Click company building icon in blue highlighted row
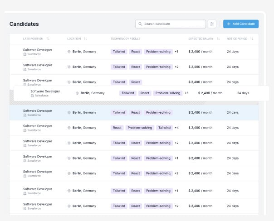The height and width of the screenshot is (221, 274). pyautogui.click(x=25, y=115)
